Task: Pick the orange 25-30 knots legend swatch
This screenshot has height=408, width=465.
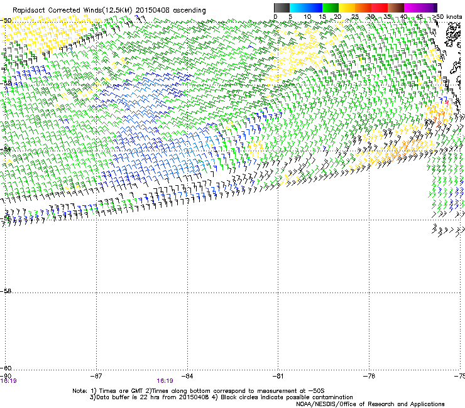Action: tap(363, 8)
